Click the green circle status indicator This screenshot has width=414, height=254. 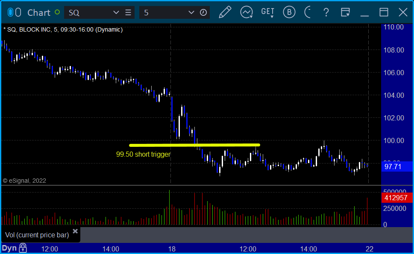coord(57,12)
